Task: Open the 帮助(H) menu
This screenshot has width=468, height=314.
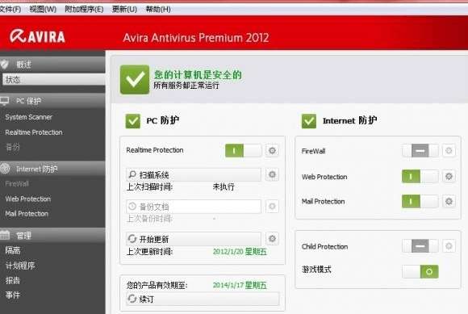Action: pyautogui.click(x=158, y=9)
